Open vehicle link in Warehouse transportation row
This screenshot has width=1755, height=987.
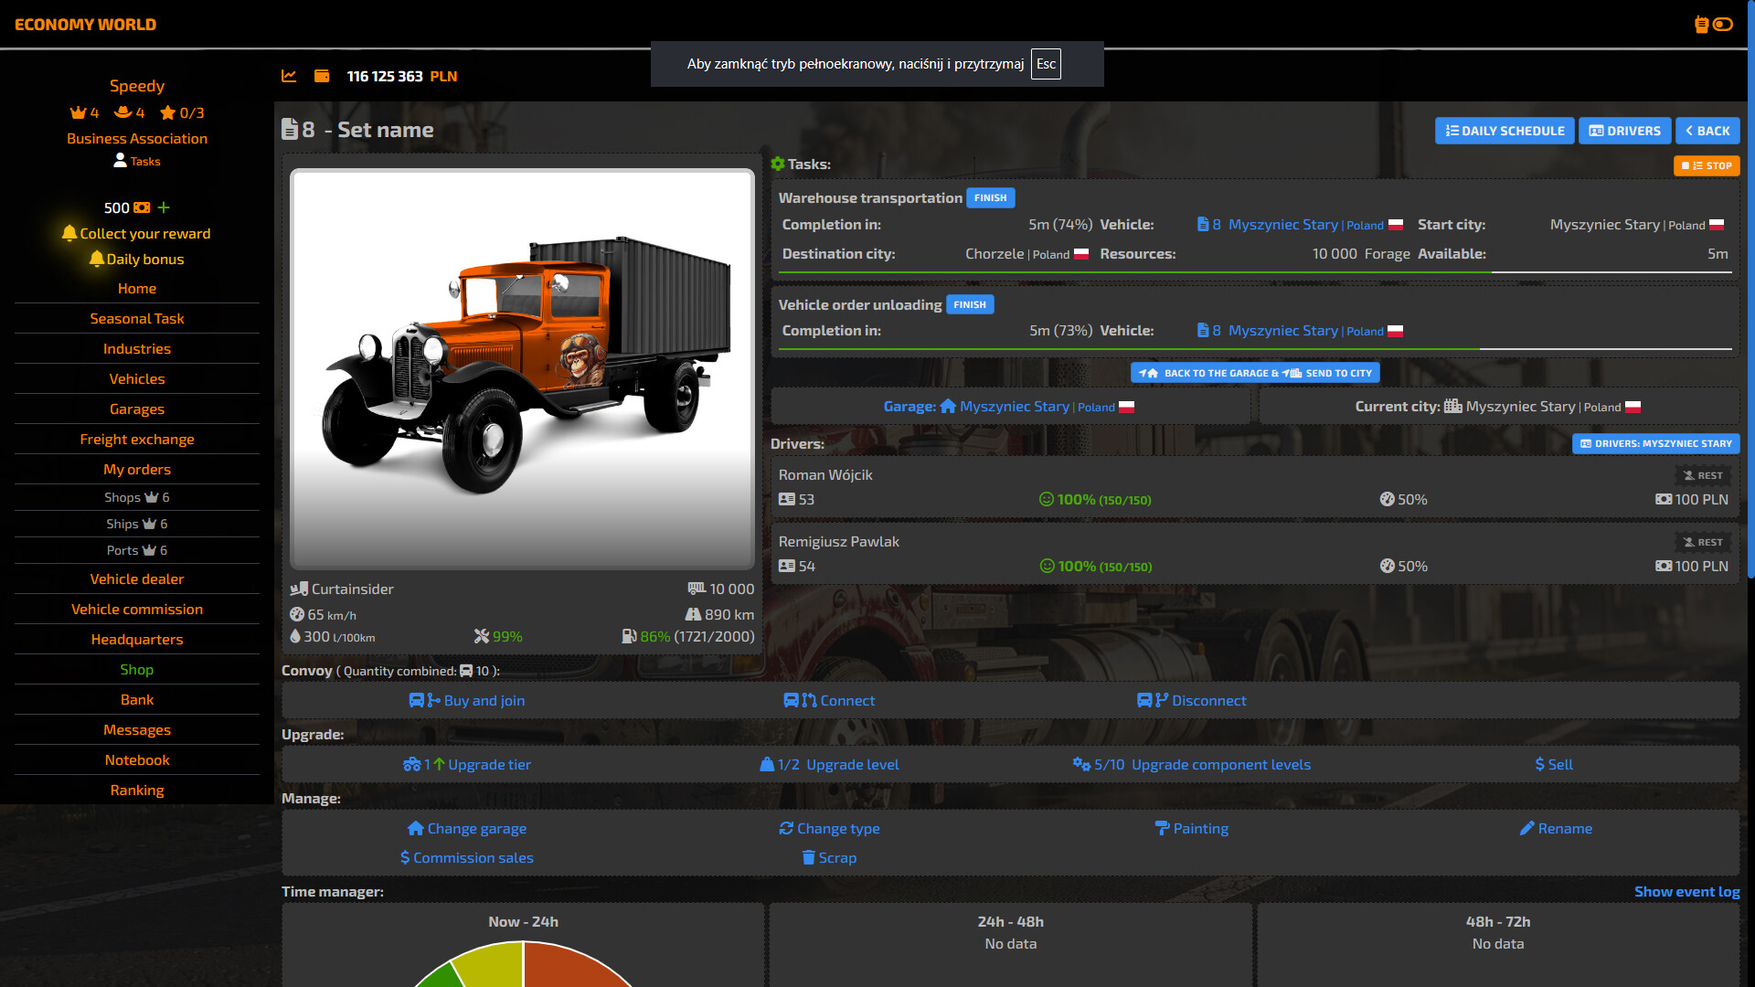click(x=1299, y=225)
